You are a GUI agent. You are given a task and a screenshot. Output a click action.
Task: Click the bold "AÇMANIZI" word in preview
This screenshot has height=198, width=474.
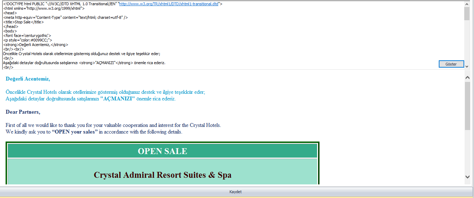pos(118,99)
